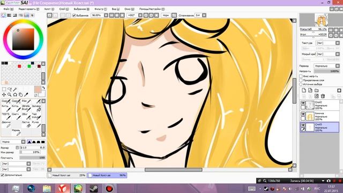Switch to Новый Холст.sai 25% tab

pyautogui.click(x=67, y=175)
